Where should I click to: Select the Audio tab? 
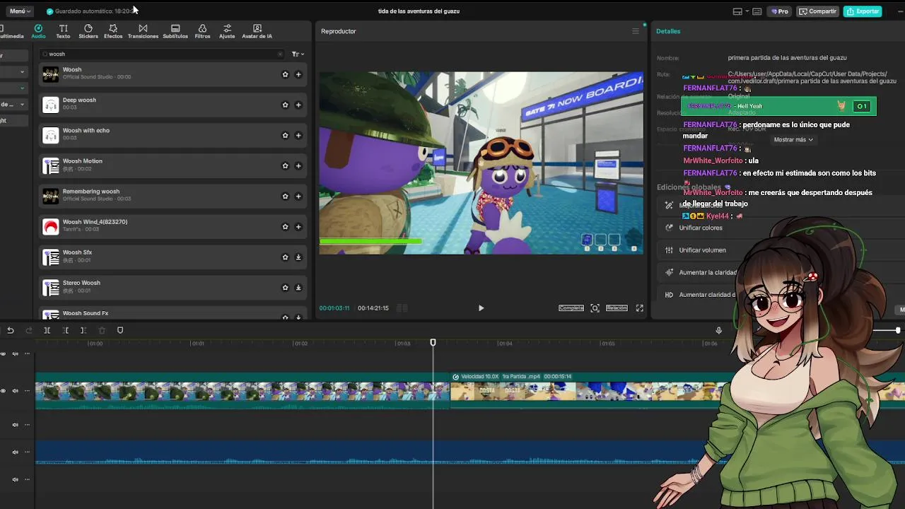pos(38,31)
